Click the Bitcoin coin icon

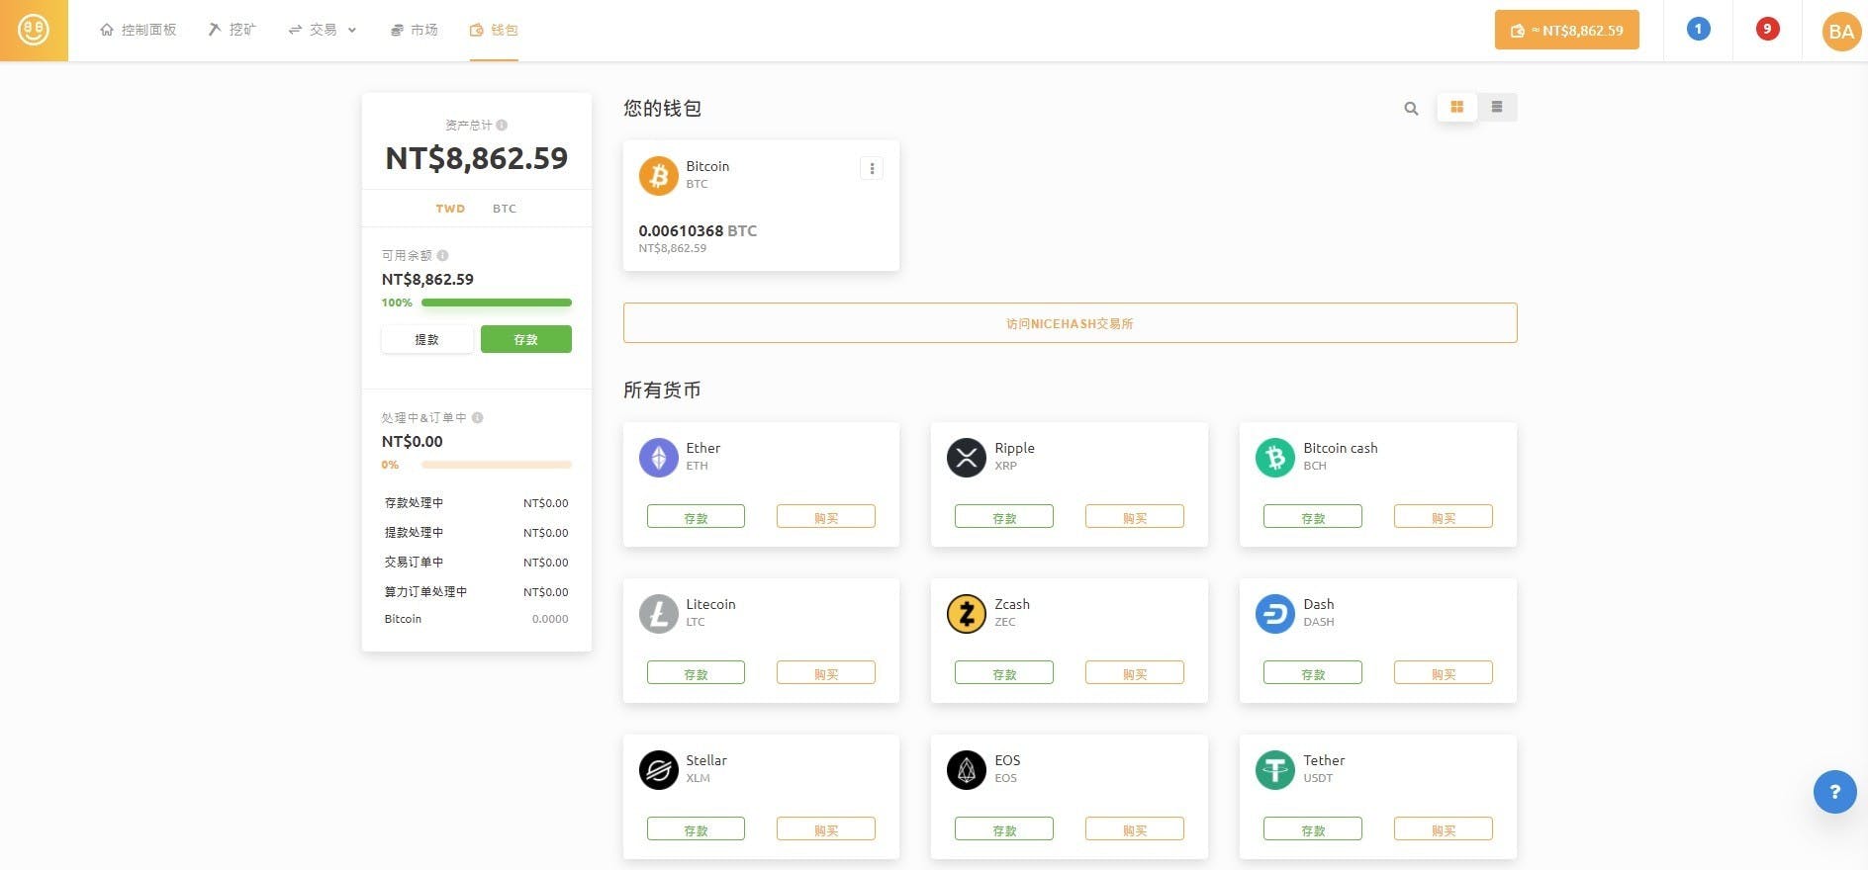659,175
